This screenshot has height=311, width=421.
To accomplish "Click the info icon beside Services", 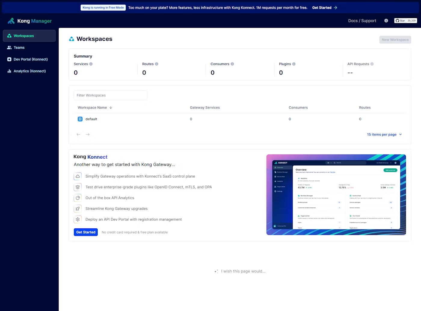I will click(91, 64).
